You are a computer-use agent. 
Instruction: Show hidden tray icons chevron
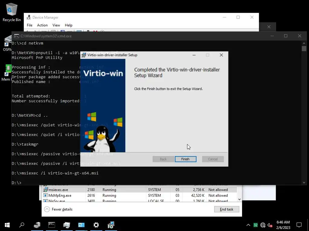248,225
